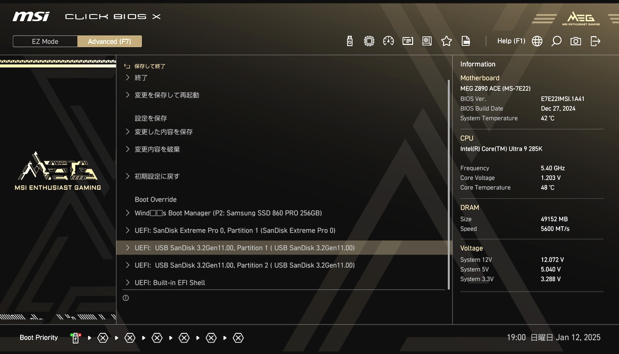Take a screenshot with the camera icon
The height and width of the screenshot is (354, 619).
click(x=576, y=41)
